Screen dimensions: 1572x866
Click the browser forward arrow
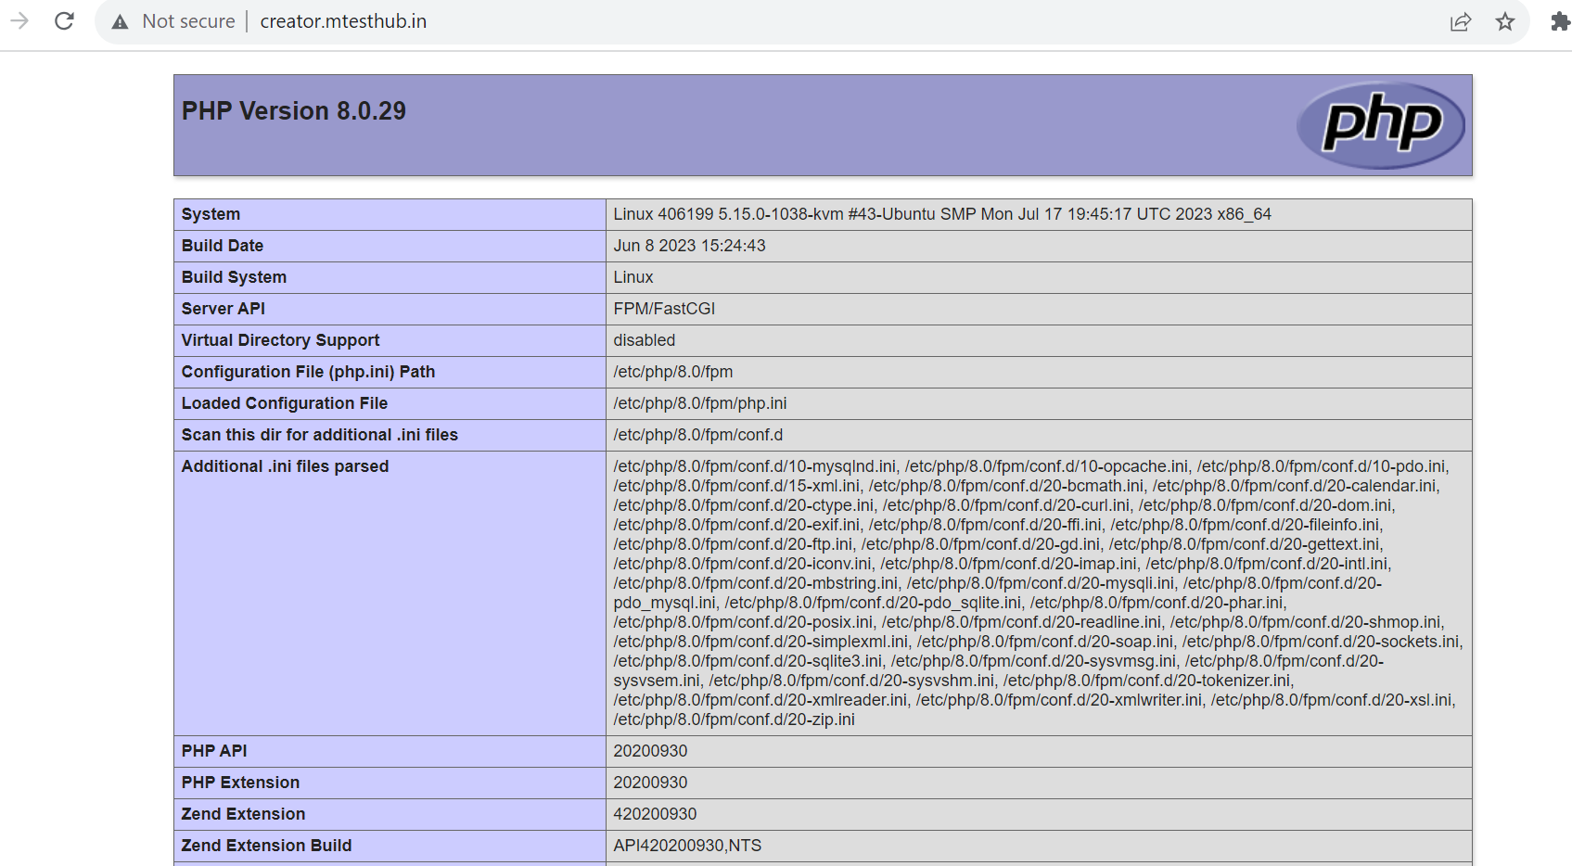[x=19, y=20]
